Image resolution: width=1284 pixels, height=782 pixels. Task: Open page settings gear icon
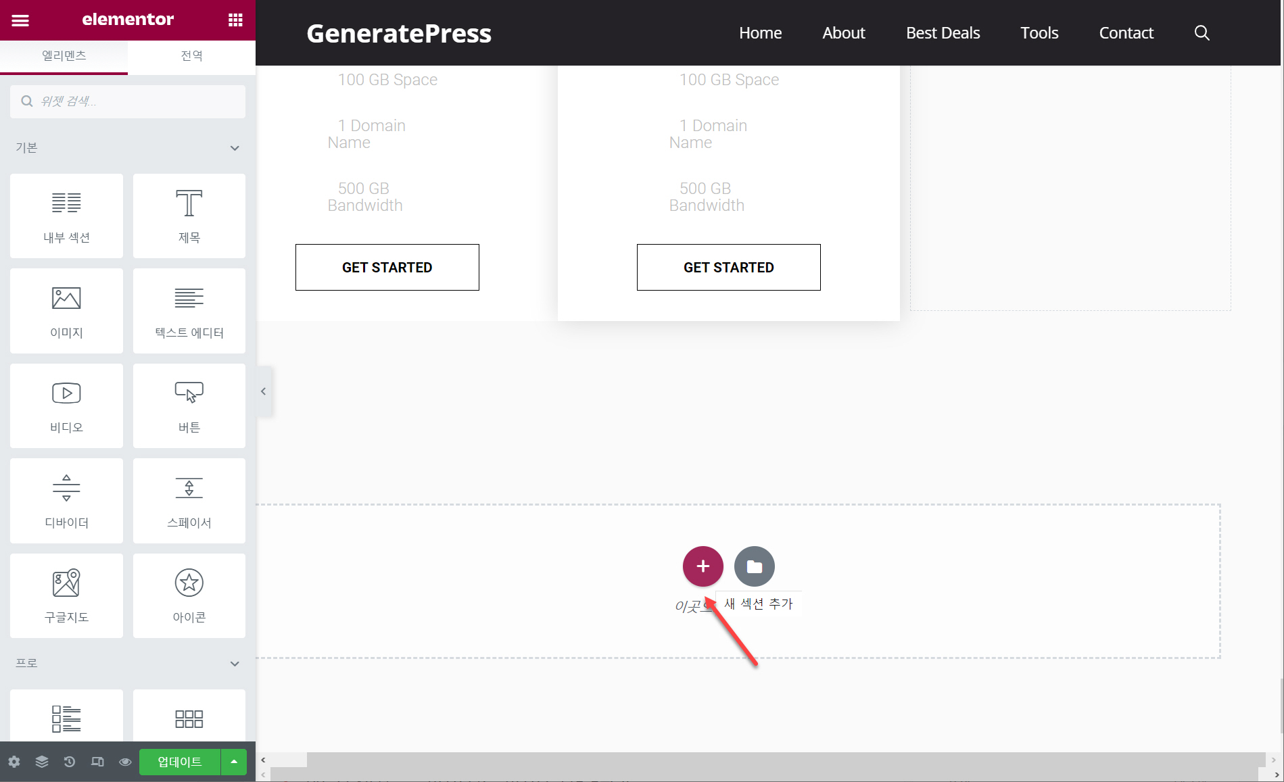coord(14,762)
